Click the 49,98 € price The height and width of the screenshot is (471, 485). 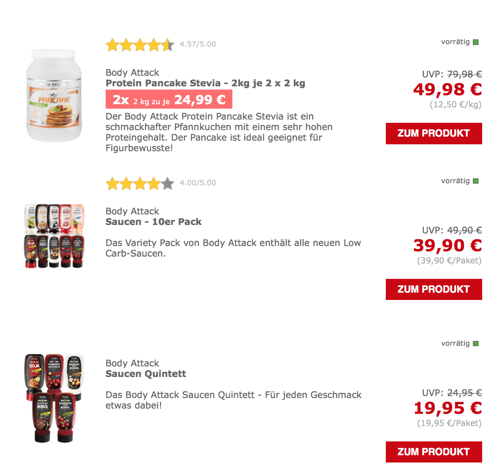448,90
